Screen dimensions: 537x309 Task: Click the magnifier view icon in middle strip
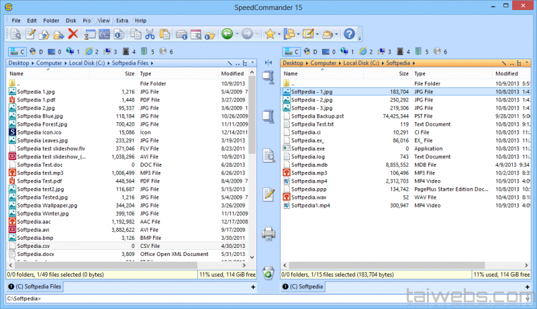[268, 156]
